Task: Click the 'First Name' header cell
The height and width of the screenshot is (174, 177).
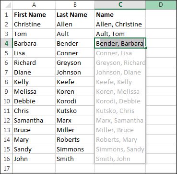Action: [x=34, y=15]
